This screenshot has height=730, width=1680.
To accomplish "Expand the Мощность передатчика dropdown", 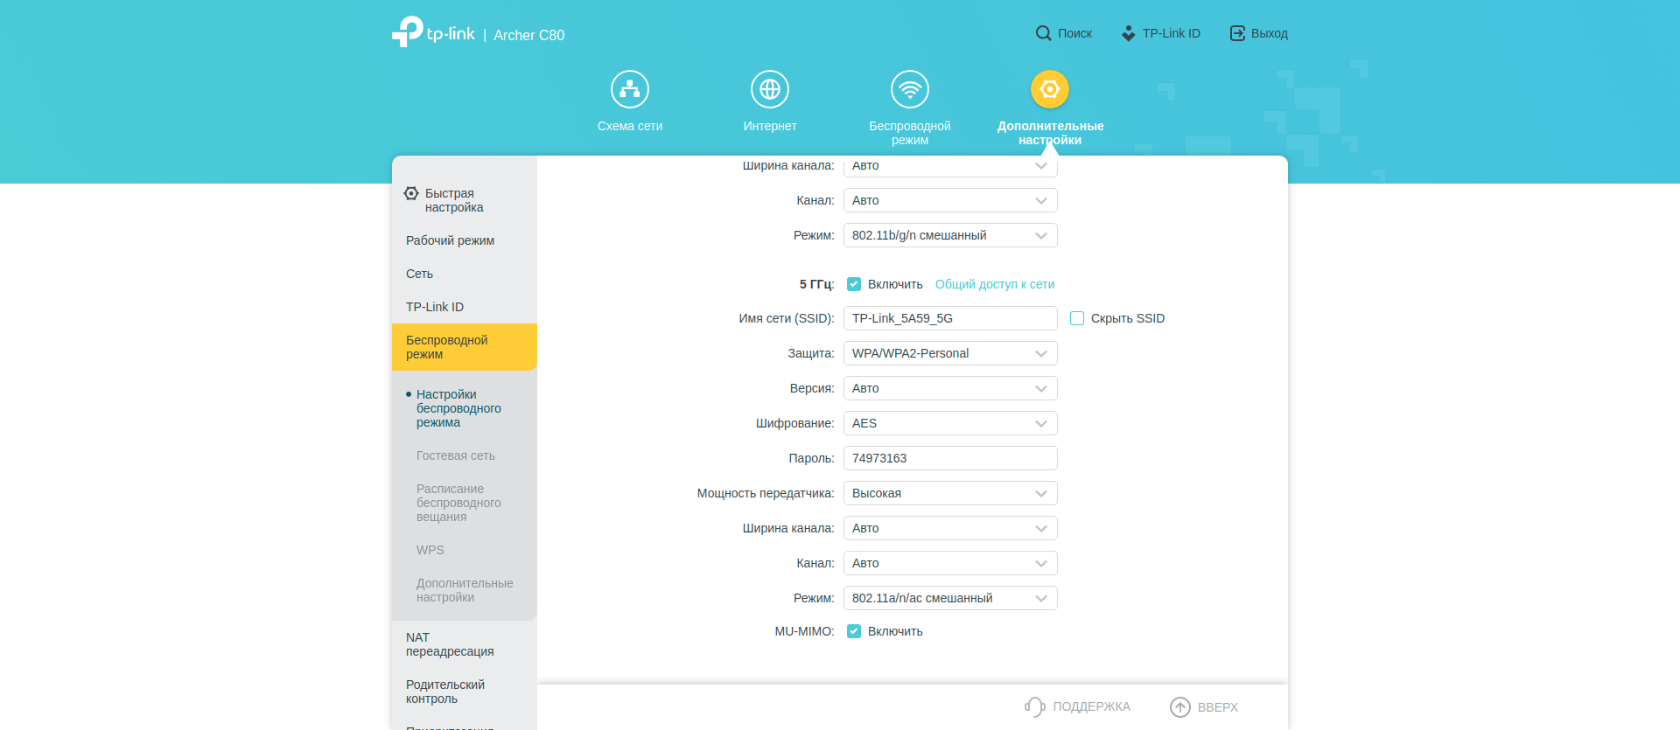I will [949, 493].
